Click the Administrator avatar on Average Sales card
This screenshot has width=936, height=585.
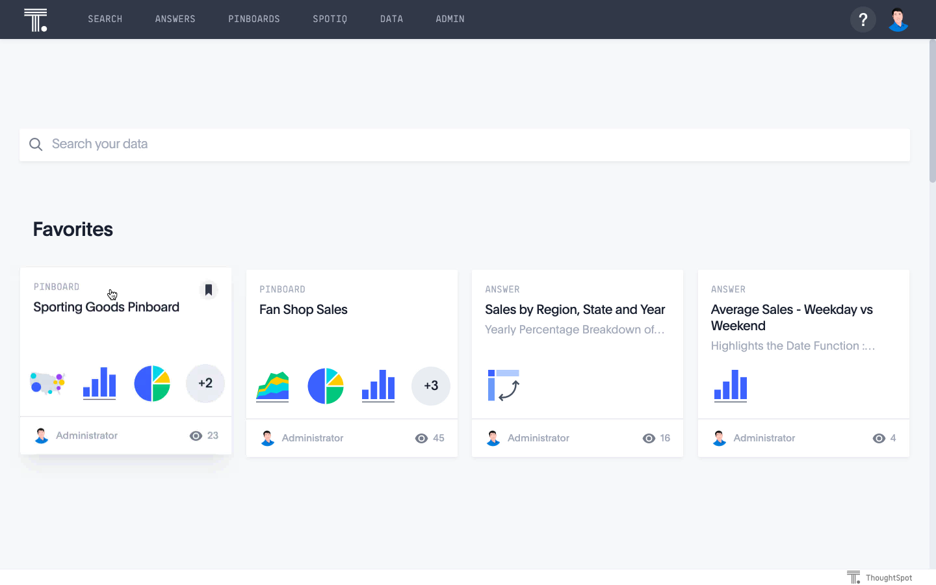(x=719, y=438)
